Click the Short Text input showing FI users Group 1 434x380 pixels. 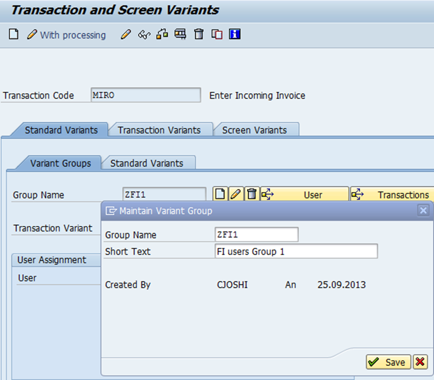point(295,251)
